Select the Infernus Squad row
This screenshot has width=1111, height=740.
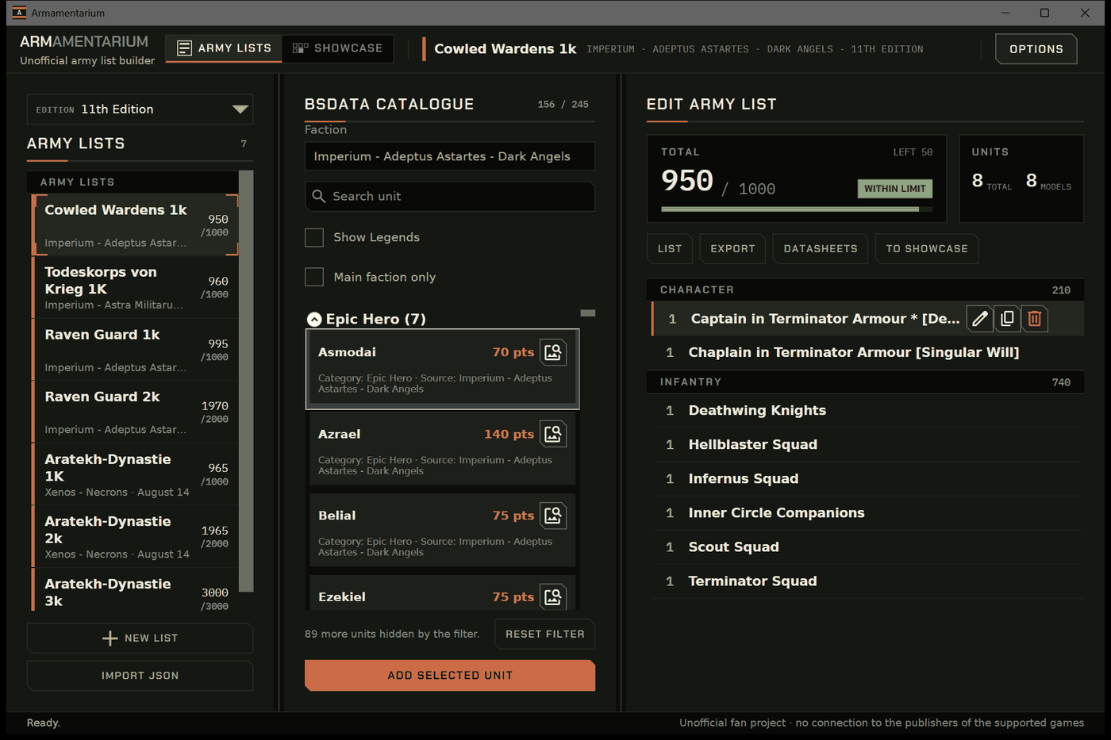tap(867, 479)
